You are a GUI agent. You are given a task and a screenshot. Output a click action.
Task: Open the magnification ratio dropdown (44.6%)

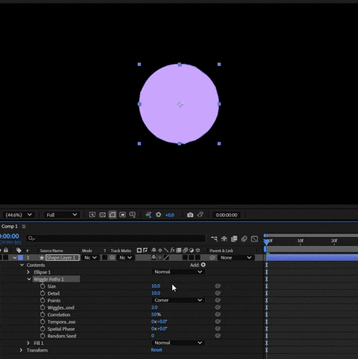(18, 215)
